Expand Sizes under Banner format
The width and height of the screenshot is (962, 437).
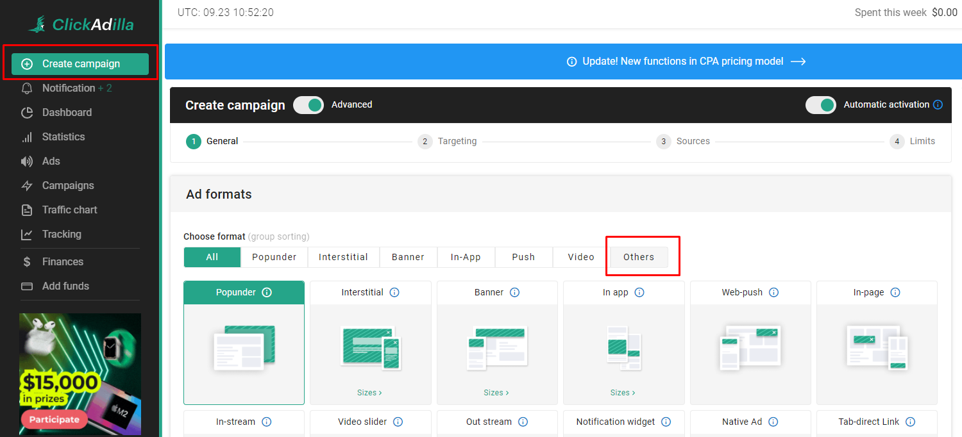point(496,392)
